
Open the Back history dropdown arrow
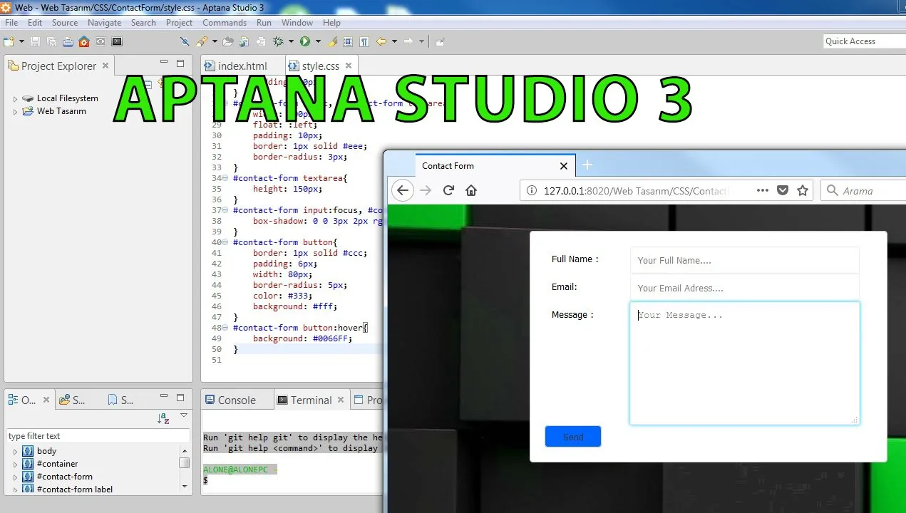394,42
